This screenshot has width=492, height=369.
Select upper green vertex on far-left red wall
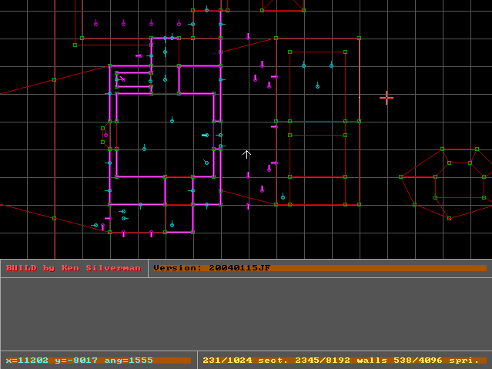pos(54,79)
